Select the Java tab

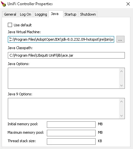(56, 14)
